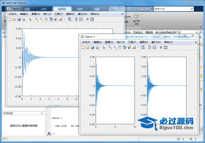
Task: Select Zoom Out tool in Figure 2
Action: (115, 47)
